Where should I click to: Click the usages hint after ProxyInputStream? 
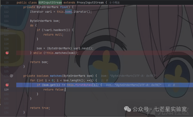click(x=115, y=3)
